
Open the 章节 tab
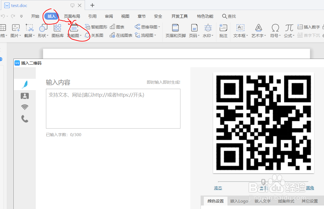(141, 16)
